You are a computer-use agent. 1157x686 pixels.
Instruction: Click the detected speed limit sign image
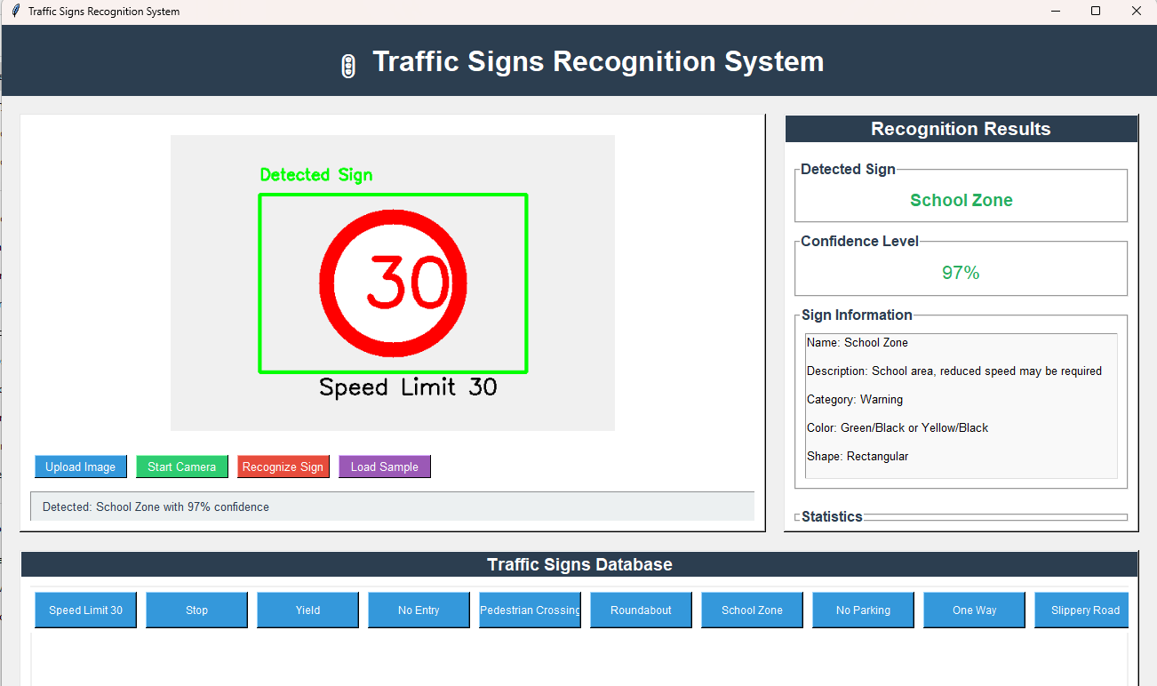(x=393, y=283)
